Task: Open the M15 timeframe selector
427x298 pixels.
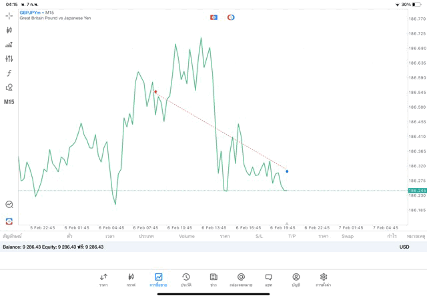Action: [9, 102]
